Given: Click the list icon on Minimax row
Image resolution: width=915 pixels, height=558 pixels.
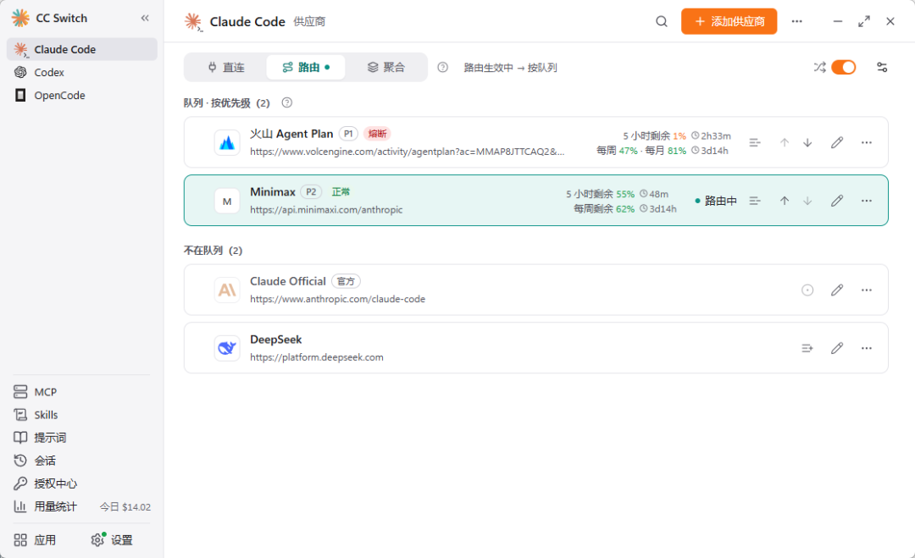Looking at the screenshot, I should click(x=755, y=201).
